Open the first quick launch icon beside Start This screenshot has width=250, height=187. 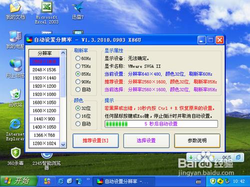point(47,181)
